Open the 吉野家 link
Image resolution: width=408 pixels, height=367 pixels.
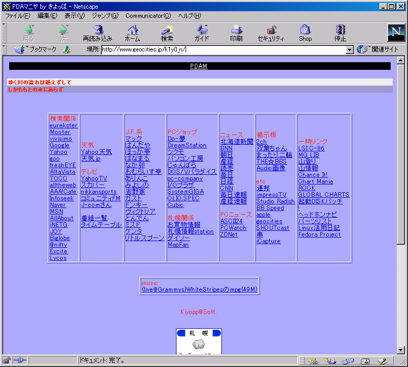tap(135, 192)
